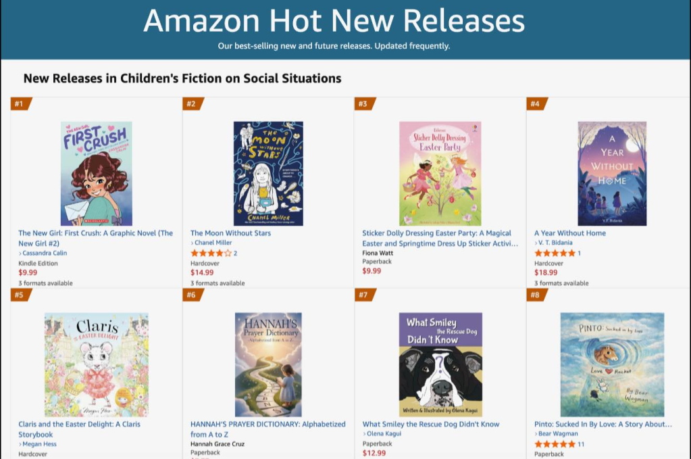This screenshot has height=459, width=691.
Task: Open The Moon Without Stars cover image
Action: 268,174
